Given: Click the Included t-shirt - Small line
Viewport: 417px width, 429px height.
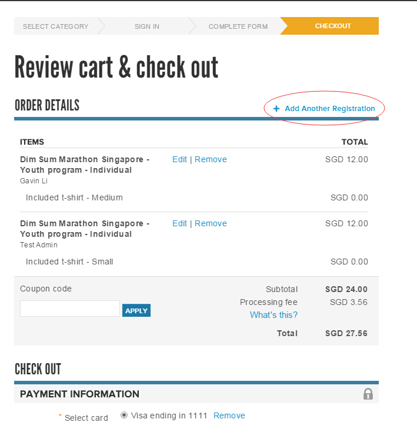Looking at the screenshot, I should pos(69,262).
